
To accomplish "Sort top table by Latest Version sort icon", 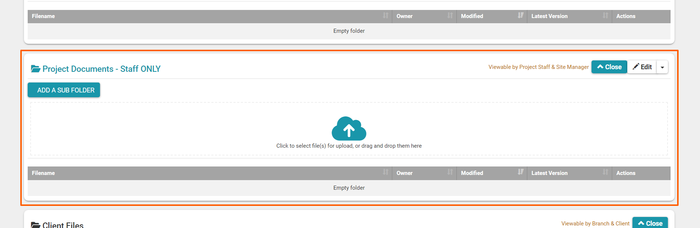I will pos(605,15).
